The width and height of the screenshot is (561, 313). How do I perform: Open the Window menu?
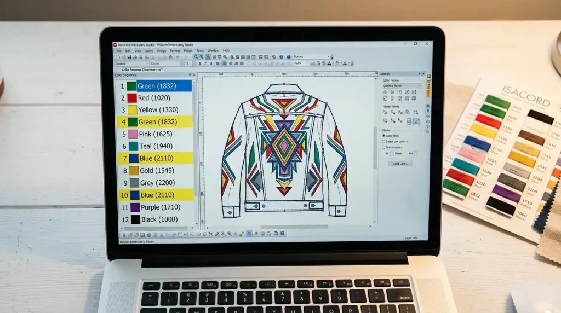pos(213,51)
